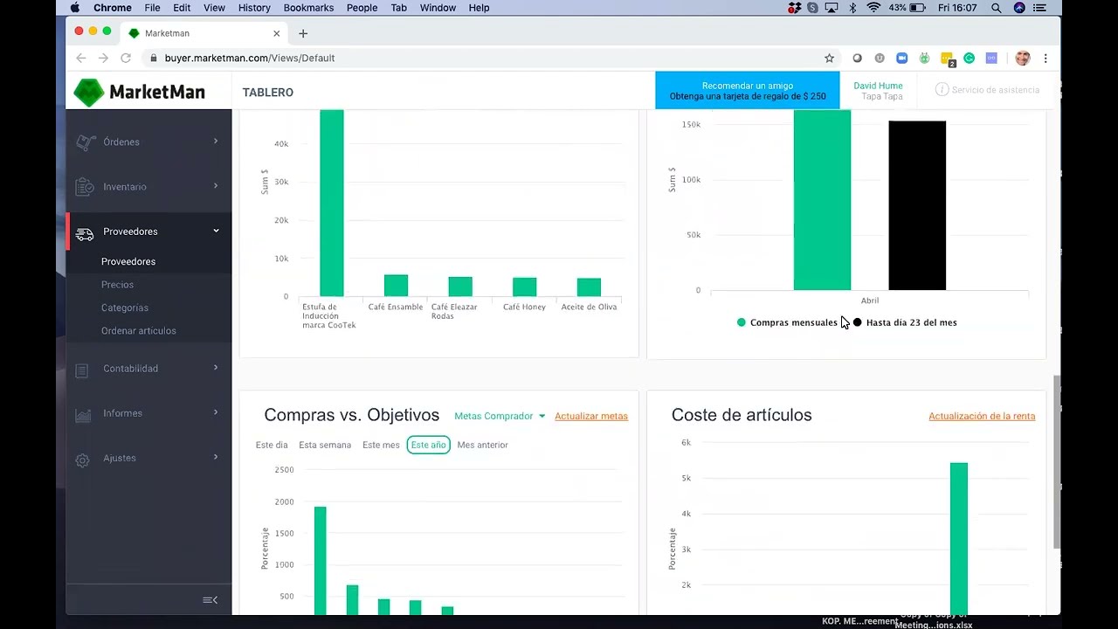
Task: Reload the page in Chrome
Action: [x=126, y=58]
